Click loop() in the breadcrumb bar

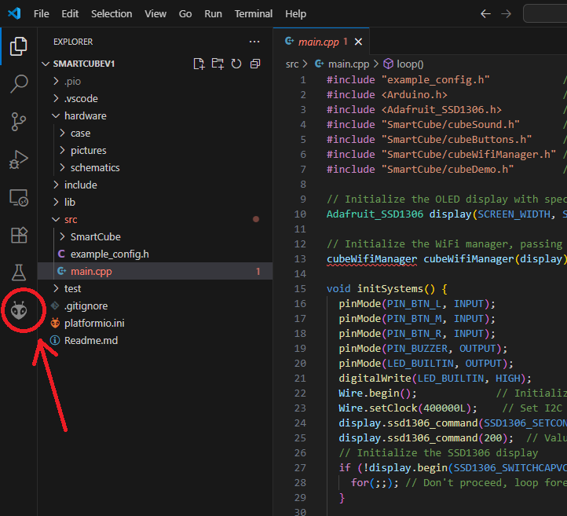[x=409, y=64]
